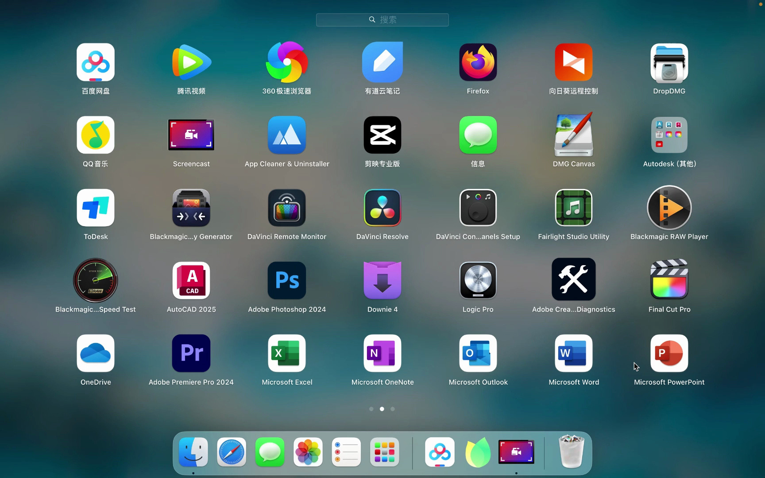The image size is (765, 478).
Task: Launch Adobe Premiere Pro 2024
Action: click(x=191, y=353)
